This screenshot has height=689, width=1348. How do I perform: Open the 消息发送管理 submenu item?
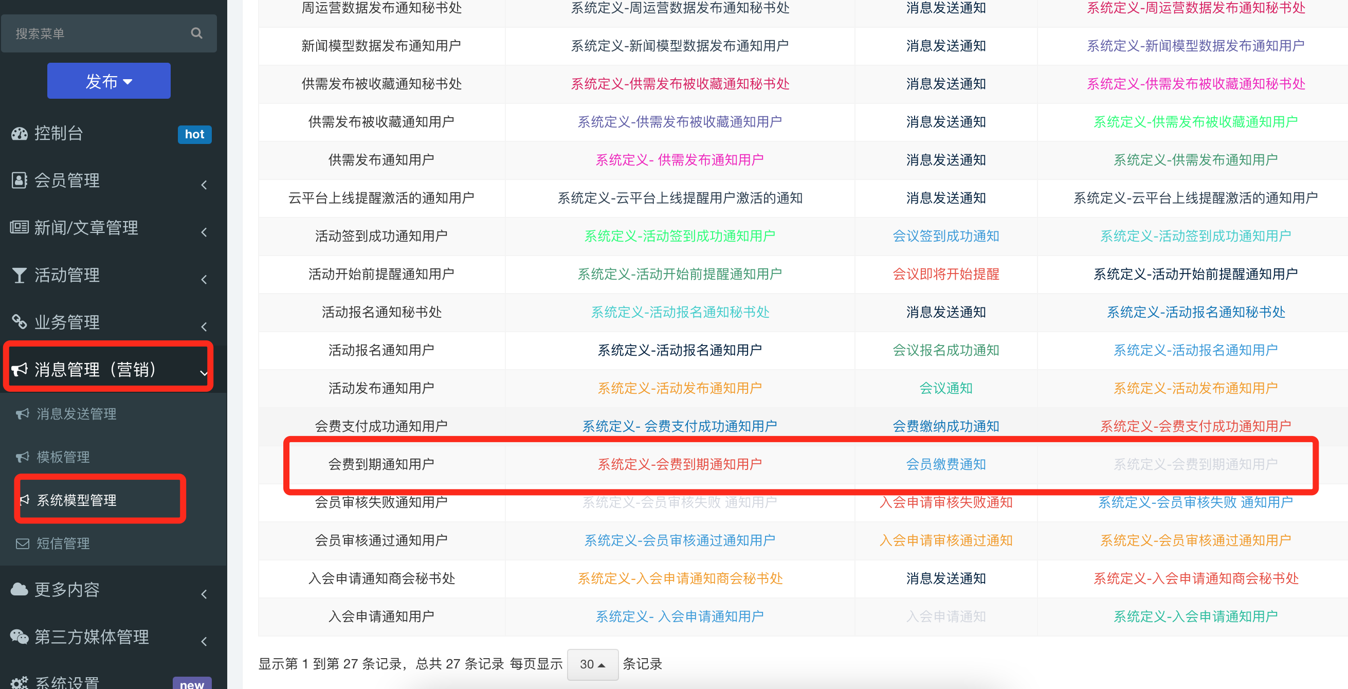[77, 414]
